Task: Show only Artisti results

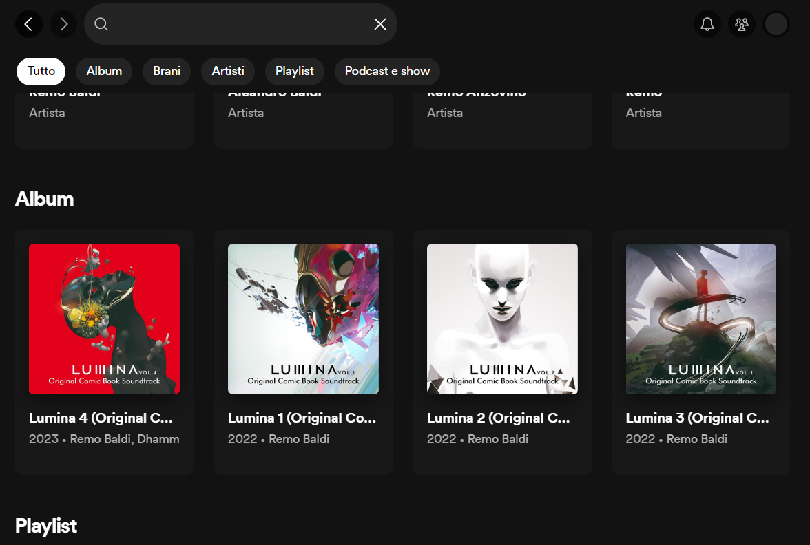Action: click(227, 71)
